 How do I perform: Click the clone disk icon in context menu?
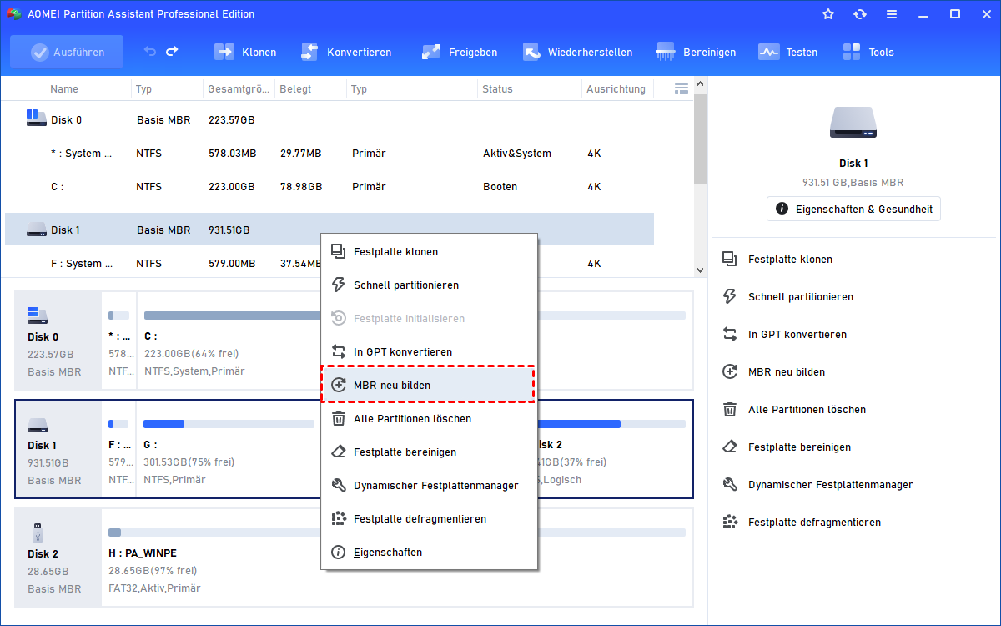click(x=338, y=252)
